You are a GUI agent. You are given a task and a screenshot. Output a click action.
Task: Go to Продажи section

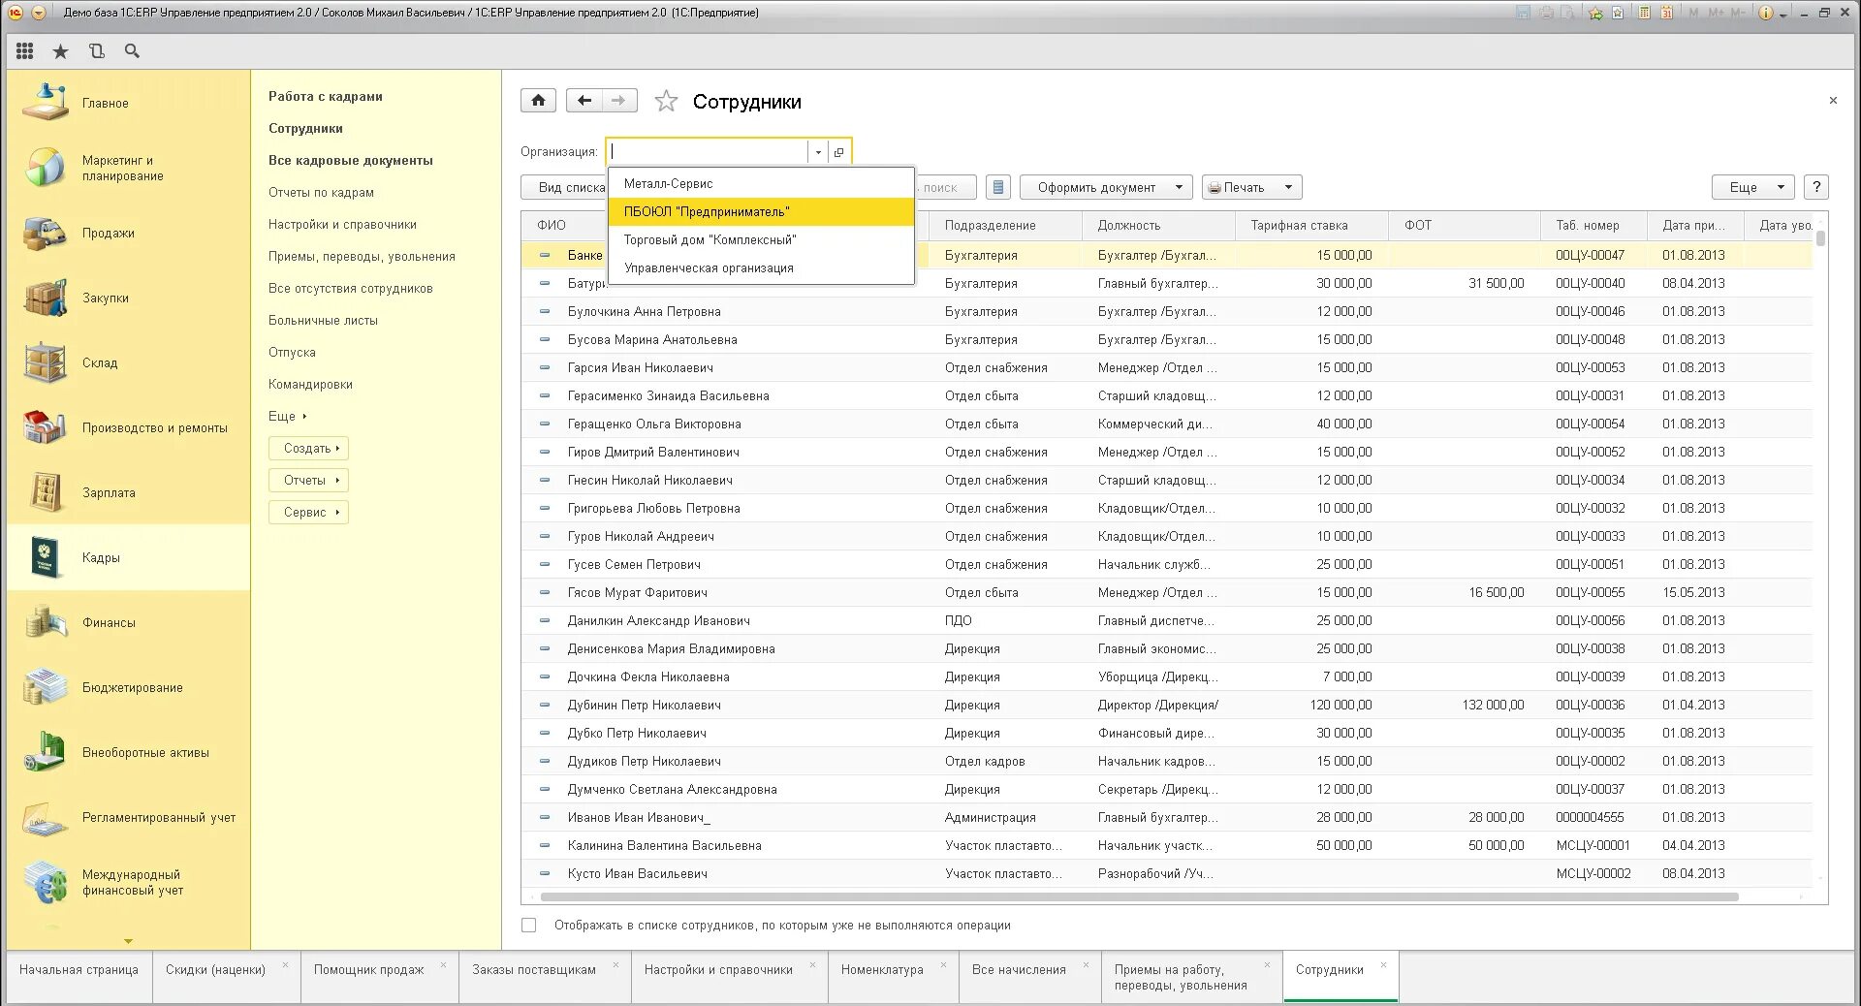point(128,233)
